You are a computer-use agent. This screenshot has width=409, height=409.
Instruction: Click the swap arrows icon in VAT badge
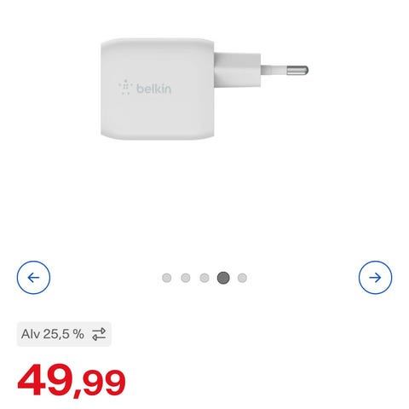tap(99, 334)
